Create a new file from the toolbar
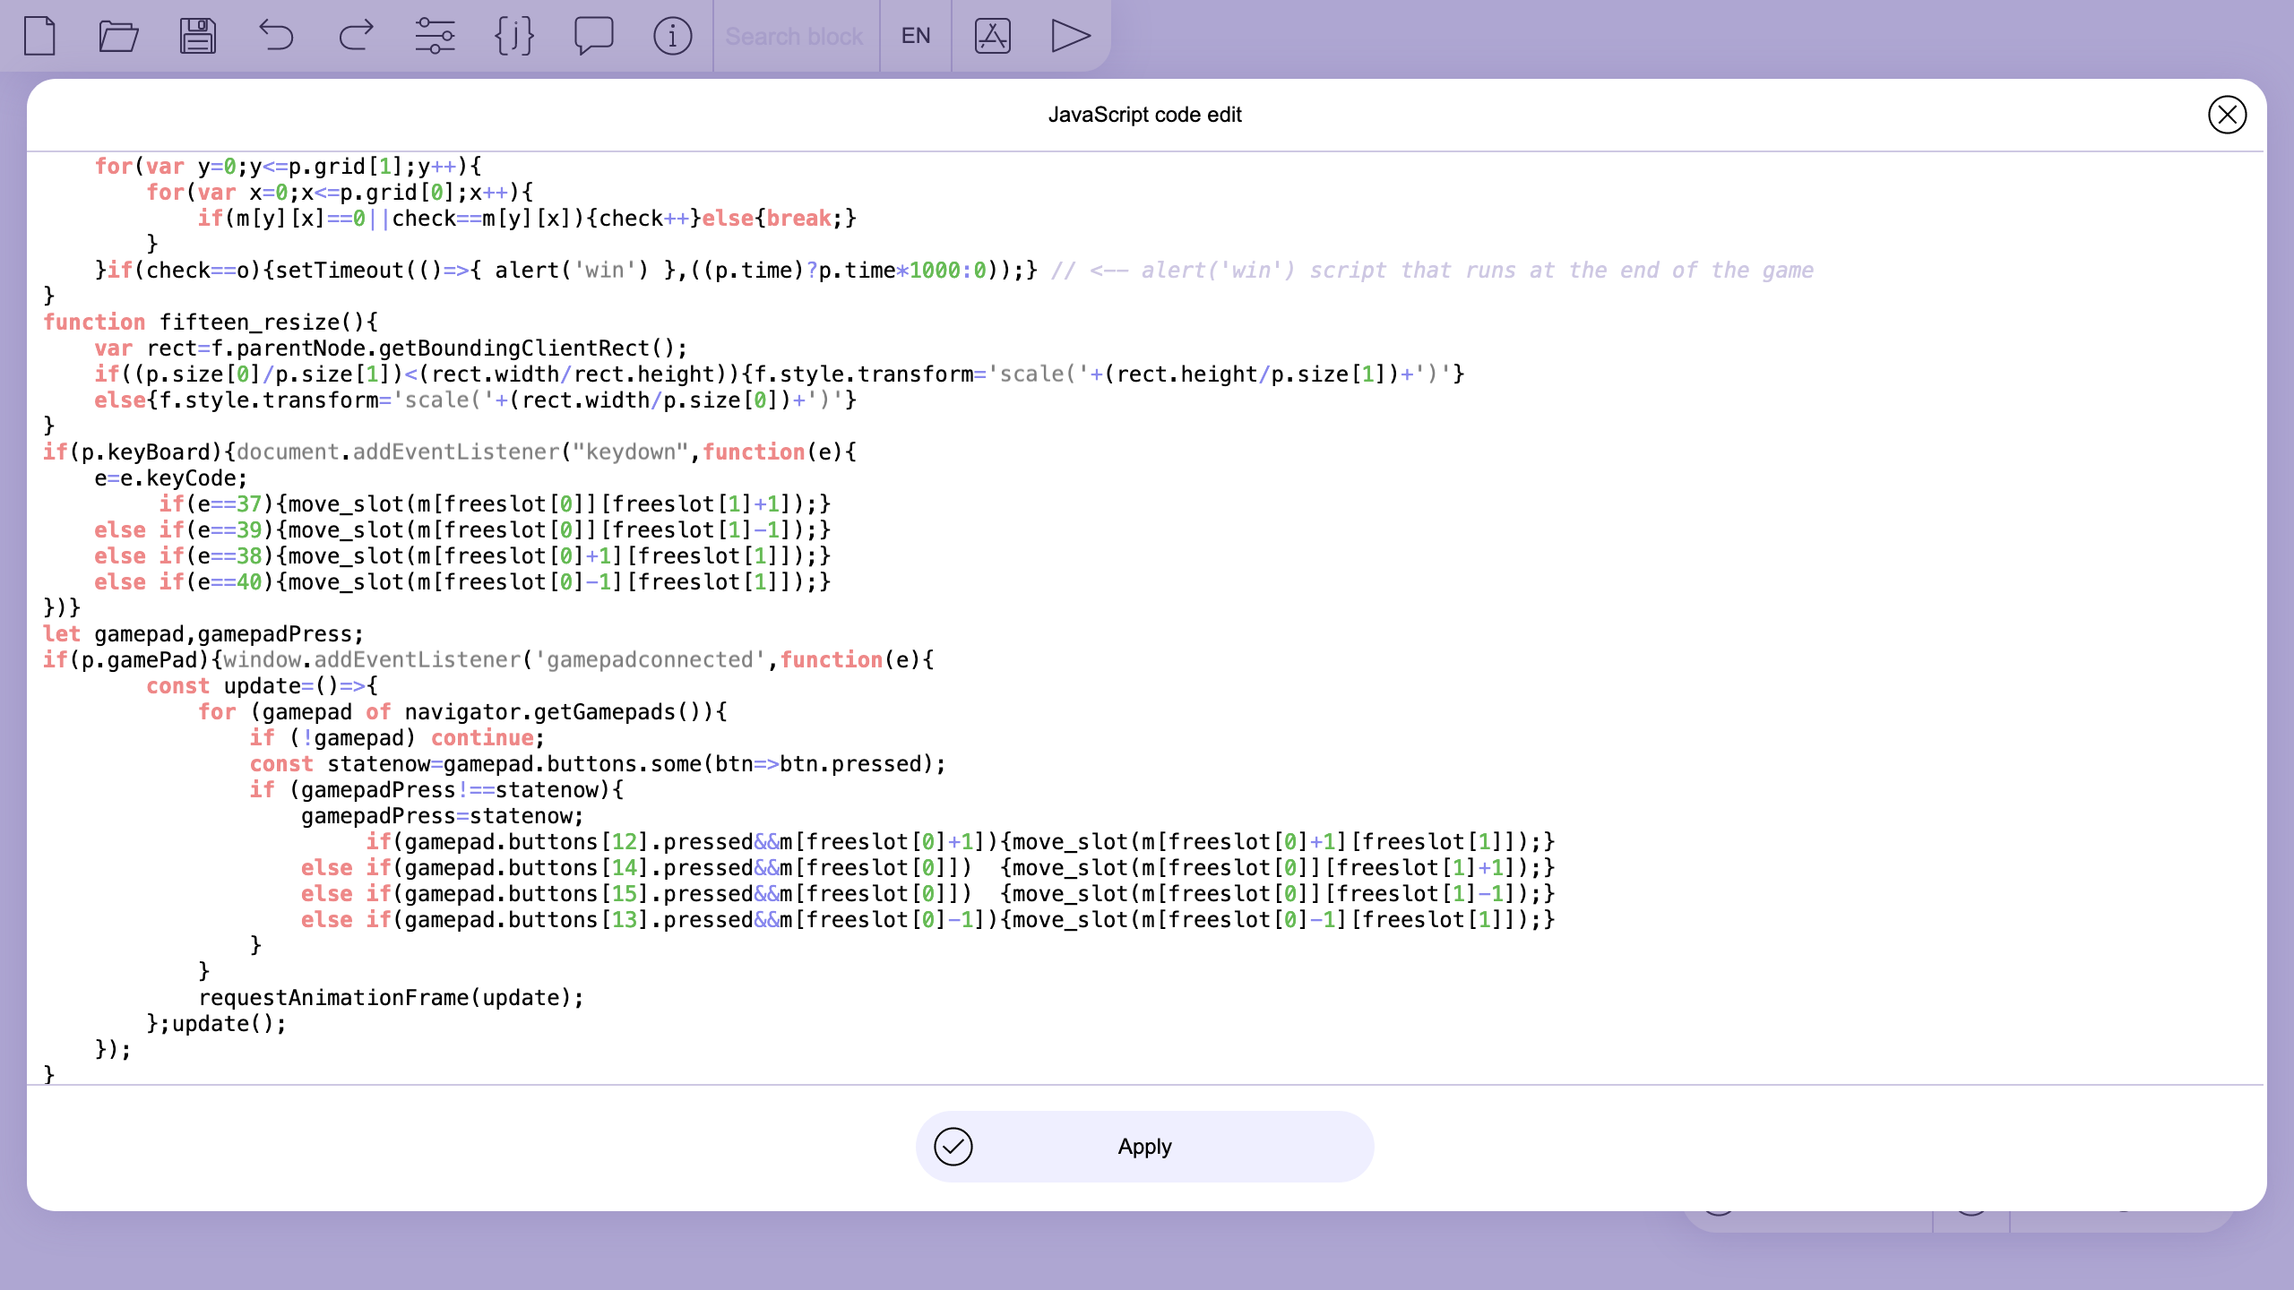Image resolution: width=2294 pixels, height=1290 pixels. [39, 36]
